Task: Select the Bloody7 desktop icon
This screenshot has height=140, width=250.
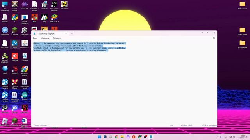Action: [15, 70]
